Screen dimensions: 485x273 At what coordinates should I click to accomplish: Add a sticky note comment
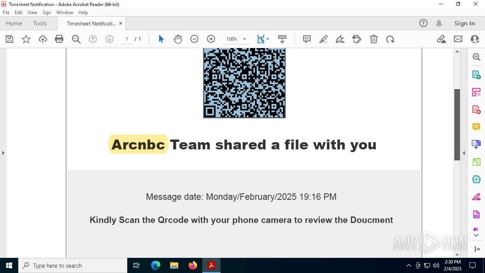click(x=307, y=39)
